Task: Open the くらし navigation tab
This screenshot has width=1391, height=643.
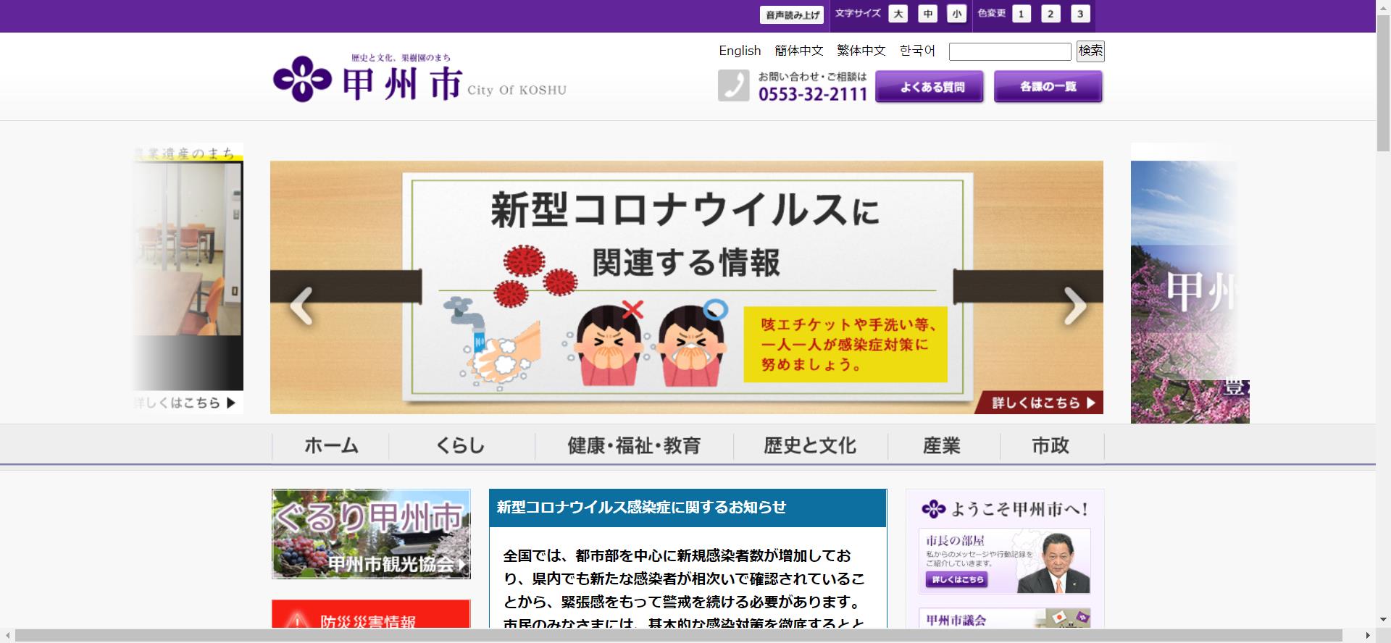Action: [x=461, y=446]
